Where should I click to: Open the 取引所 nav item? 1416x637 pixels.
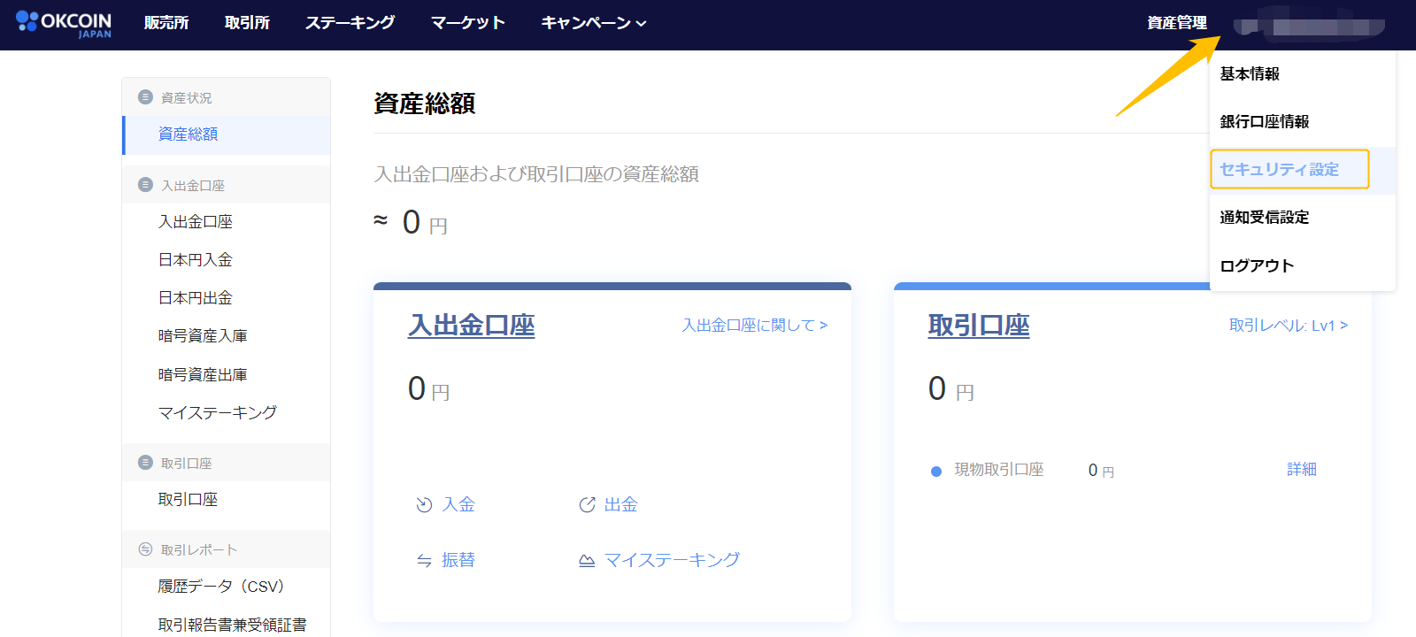pos(247,23)
